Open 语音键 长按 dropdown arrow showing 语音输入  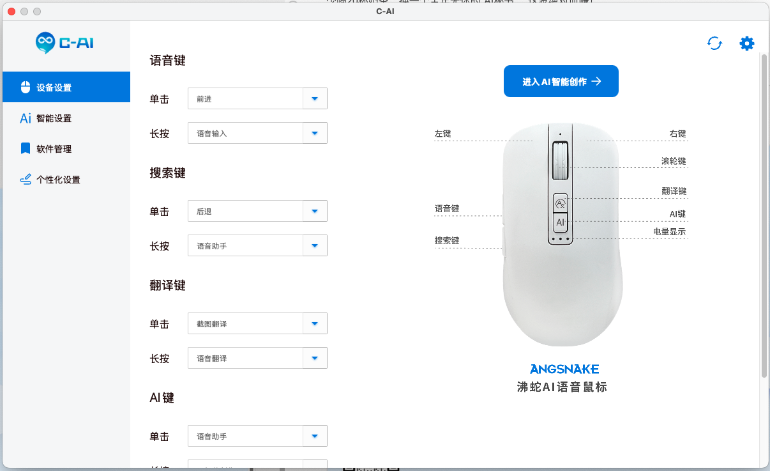pos(315,134)
